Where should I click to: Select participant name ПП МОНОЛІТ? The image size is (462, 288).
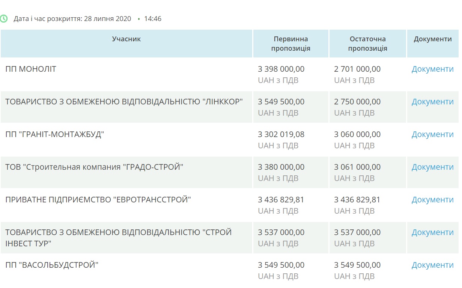(31, 69)
